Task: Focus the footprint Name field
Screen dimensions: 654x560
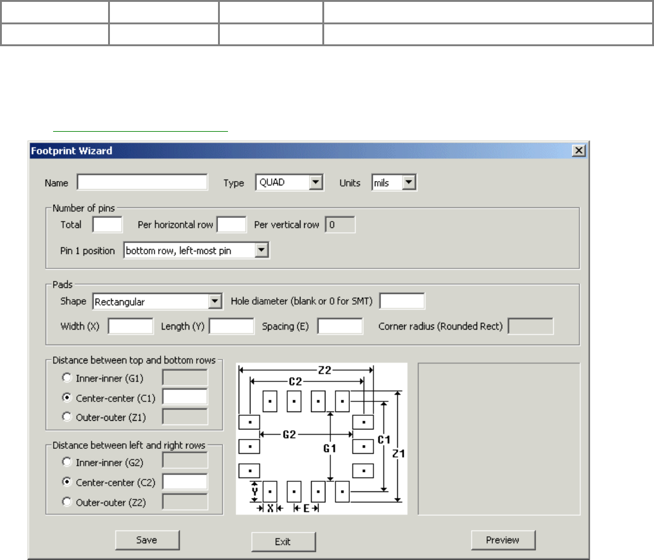Action: pyautogui.click(x=142, y=182)
